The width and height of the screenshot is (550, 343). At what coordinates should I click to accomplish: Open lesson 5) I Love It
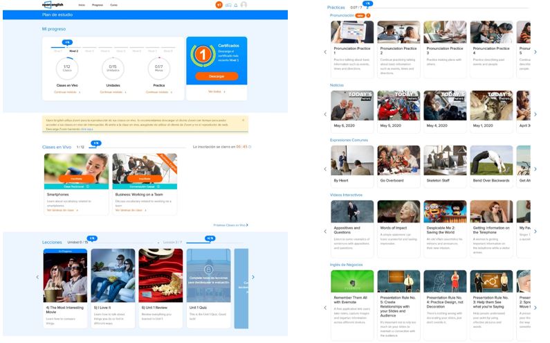(113, 288)
